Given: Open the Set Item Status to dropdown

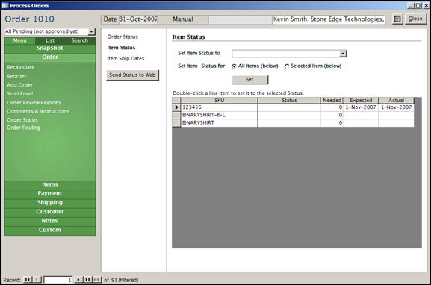Looking at the screenshot, I should pyautogui.click(x=343, y=54).
